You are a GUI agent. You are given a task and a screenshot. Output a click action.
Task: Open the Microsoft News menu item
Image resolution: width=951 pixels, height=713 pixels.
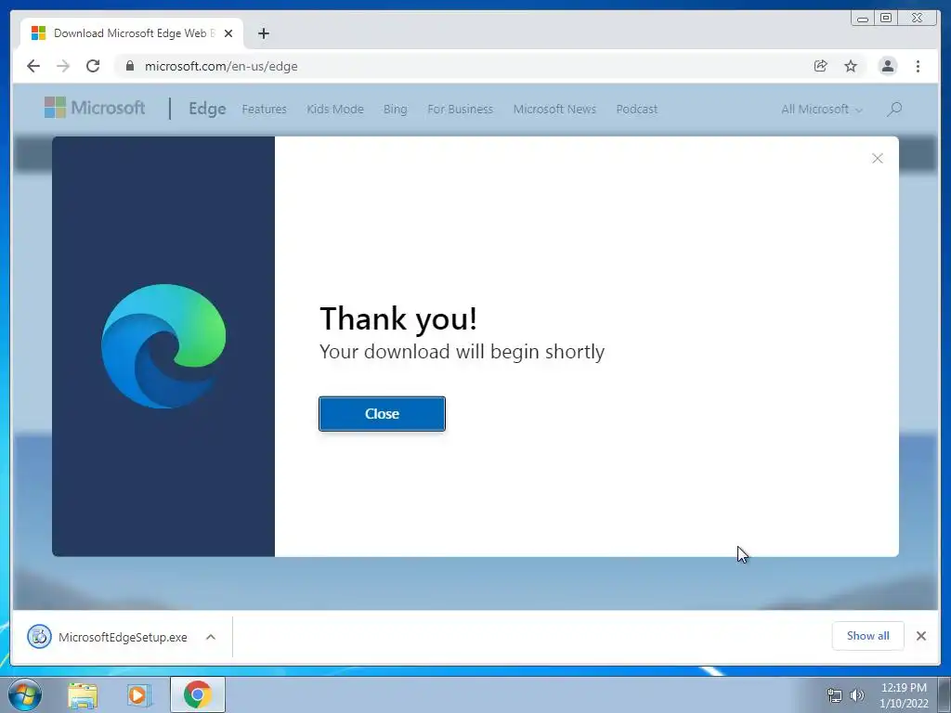tap(554, 110)
